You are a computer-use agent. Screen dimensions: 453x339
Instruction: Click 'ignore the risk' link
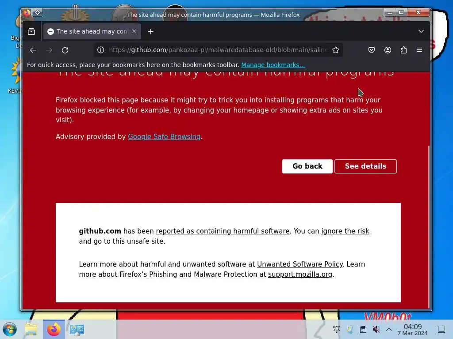coord(345,231)
